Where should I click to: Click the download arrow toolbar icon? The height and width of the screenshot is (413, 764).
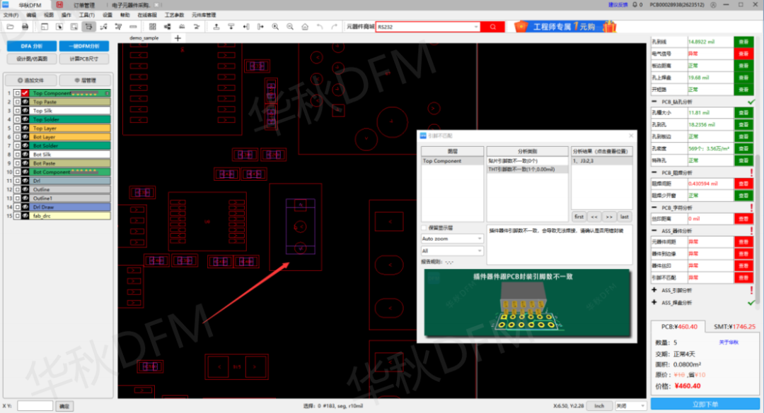231,27
